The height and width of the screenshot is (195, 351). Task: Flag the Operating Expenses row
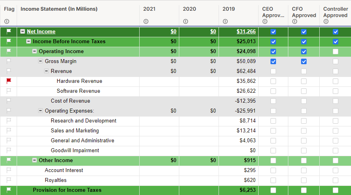[9, 111]
